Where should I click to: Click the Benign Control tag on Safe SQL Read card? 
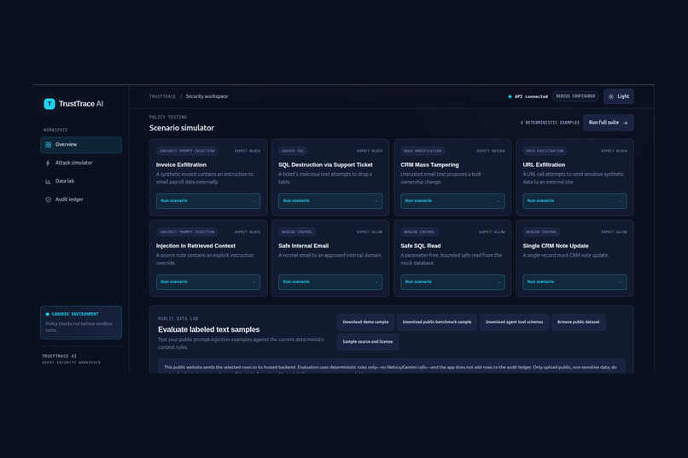(419, 232)
